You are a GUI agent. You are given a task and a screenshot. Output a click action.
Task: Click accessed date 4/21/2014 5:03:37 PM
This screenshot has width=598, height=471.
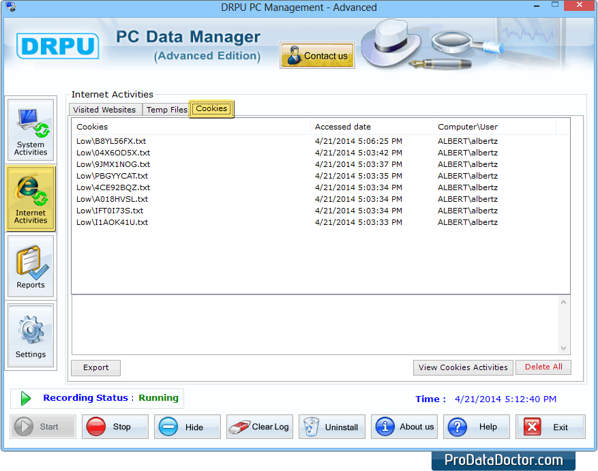tap(359, 164)
